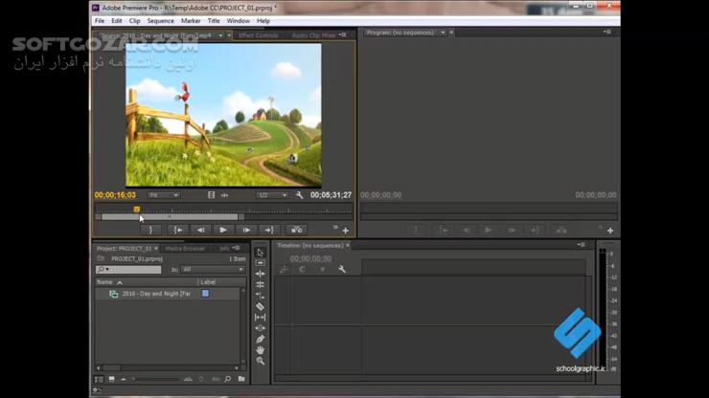Open the File menu

pos(100,21)
